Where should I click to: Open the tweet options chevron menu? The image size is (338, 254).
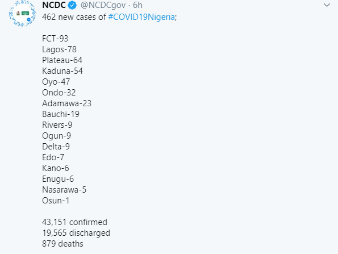(x=327, y=5)
